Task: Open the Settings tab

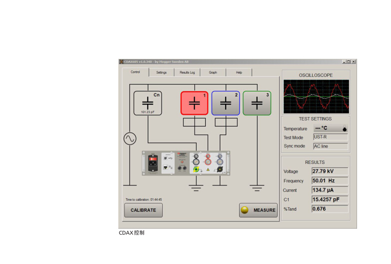Action: (161, 72)
